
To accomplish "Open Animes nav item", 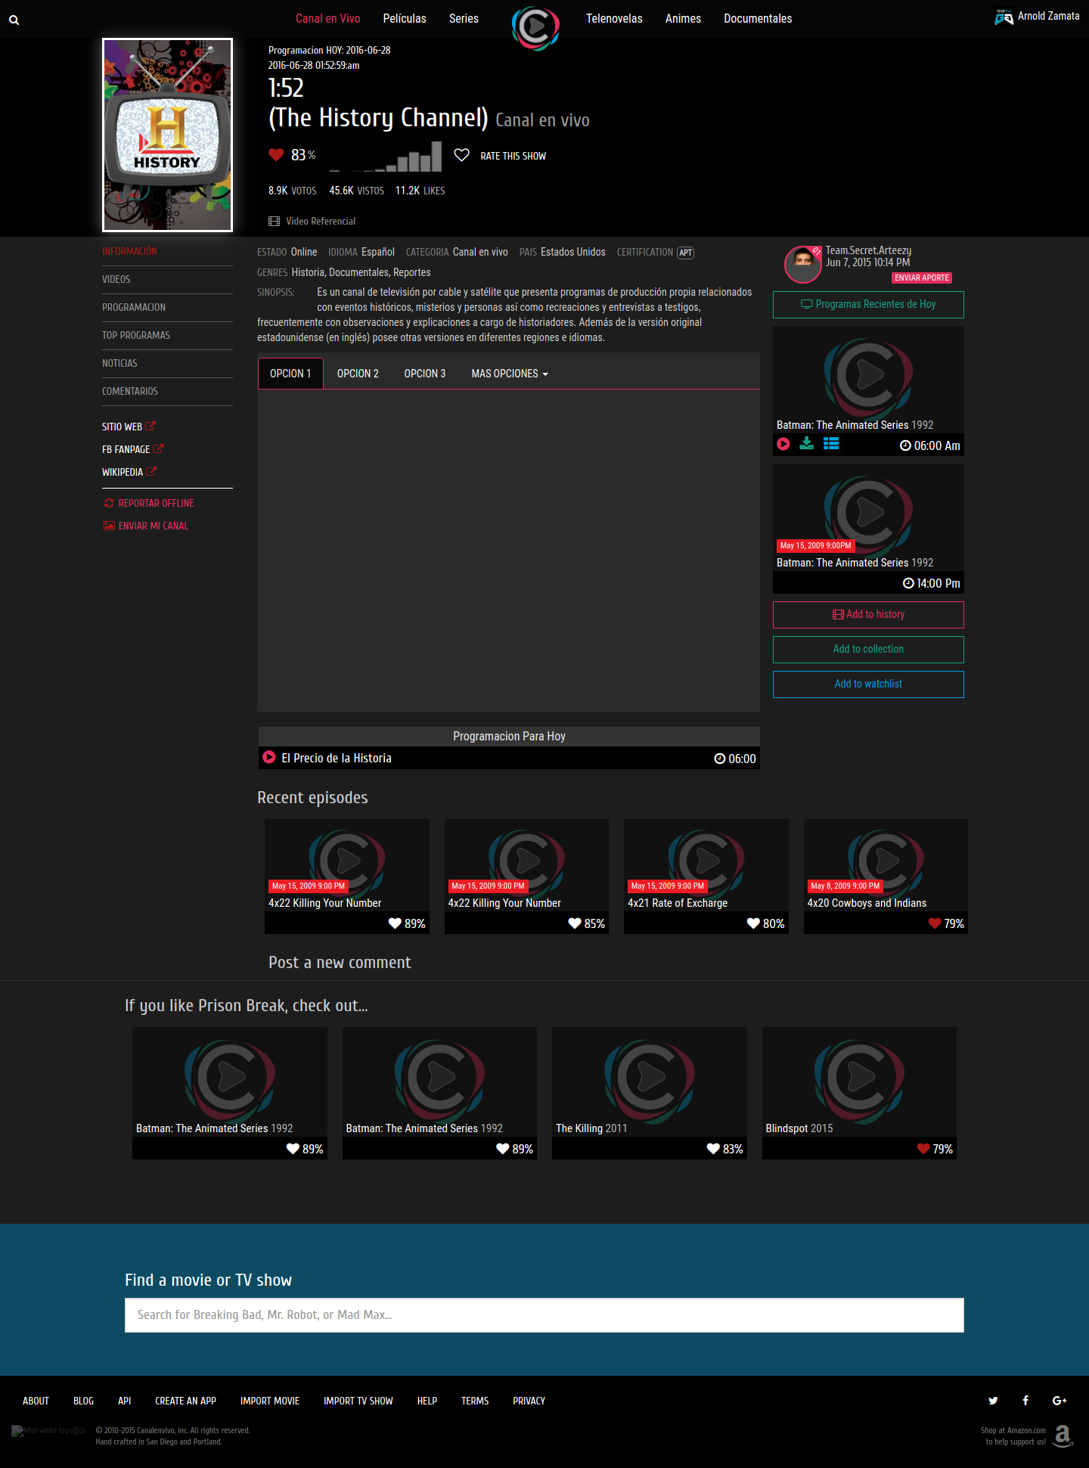I will (683, 18).
